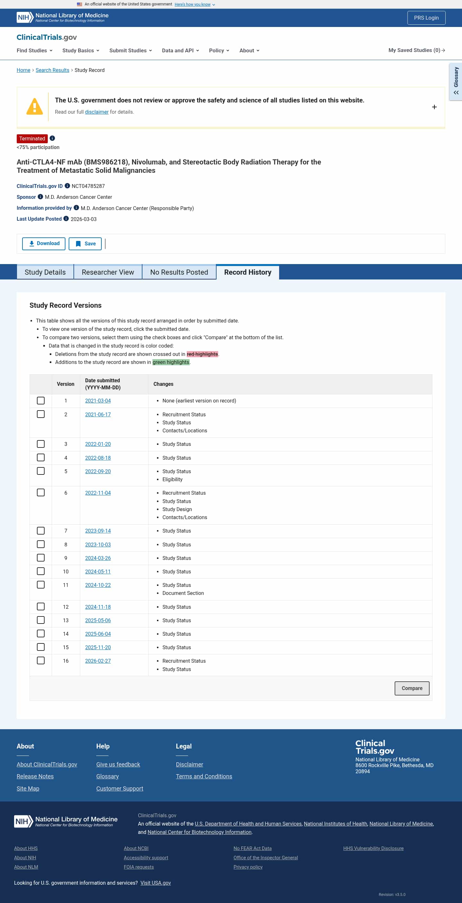Select checkbox for version 11
Image resolution: width=462 pixels, height=903 pixels.
point(41,585)
